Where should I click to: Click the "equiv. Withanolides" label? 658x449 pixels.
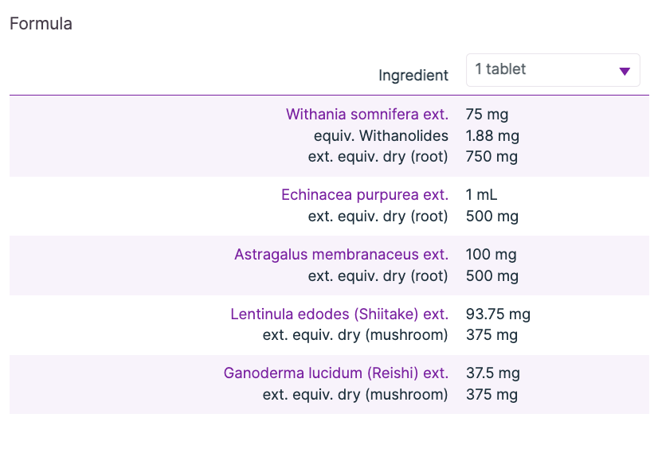tap(381, 136)
